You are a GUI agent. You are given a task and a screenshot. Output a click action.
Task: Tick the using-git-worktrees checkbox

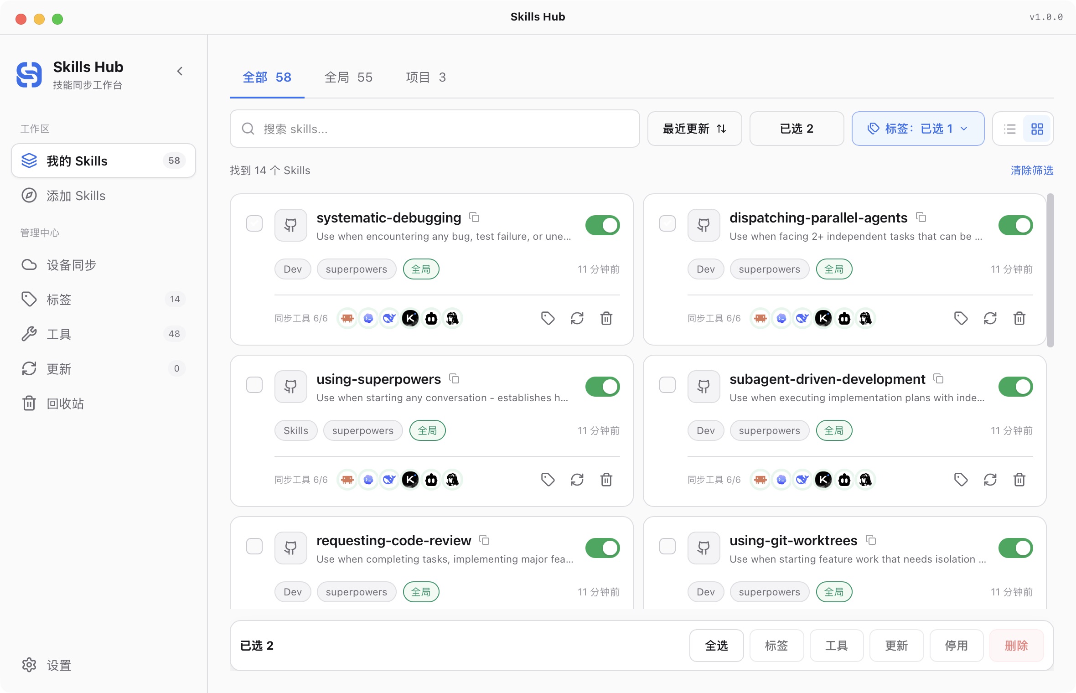click(667, 546)
